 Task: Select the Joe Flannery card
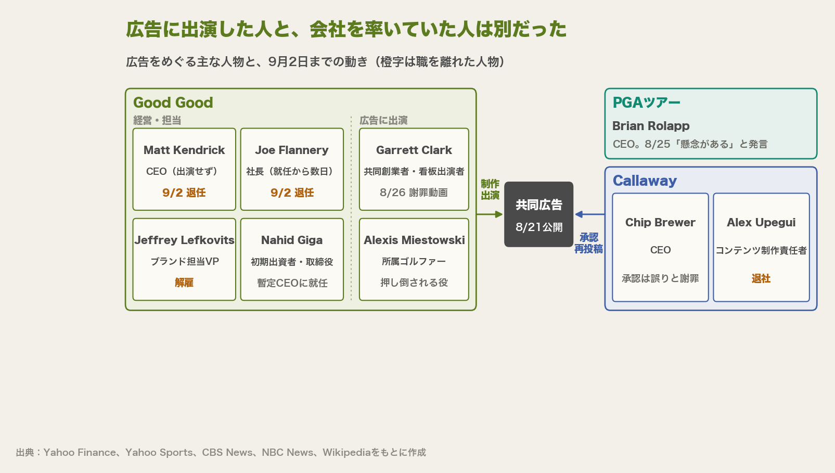292,169
